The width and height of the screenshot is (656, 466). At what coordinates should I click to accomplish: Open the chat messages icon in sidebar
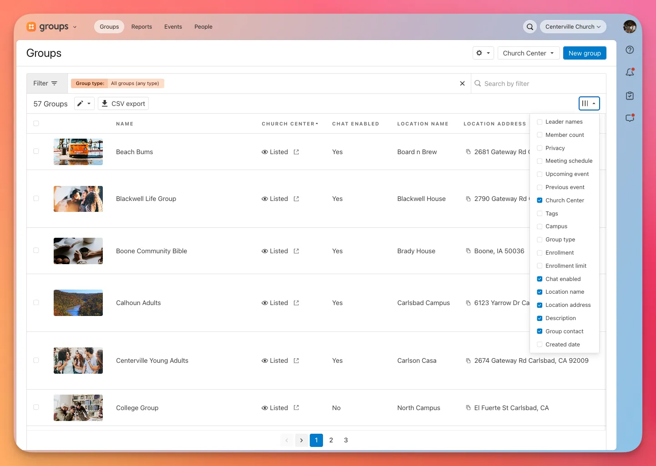tap(630, 118)
